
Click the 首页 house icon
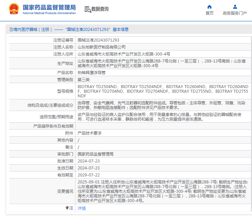click(209, 7)
